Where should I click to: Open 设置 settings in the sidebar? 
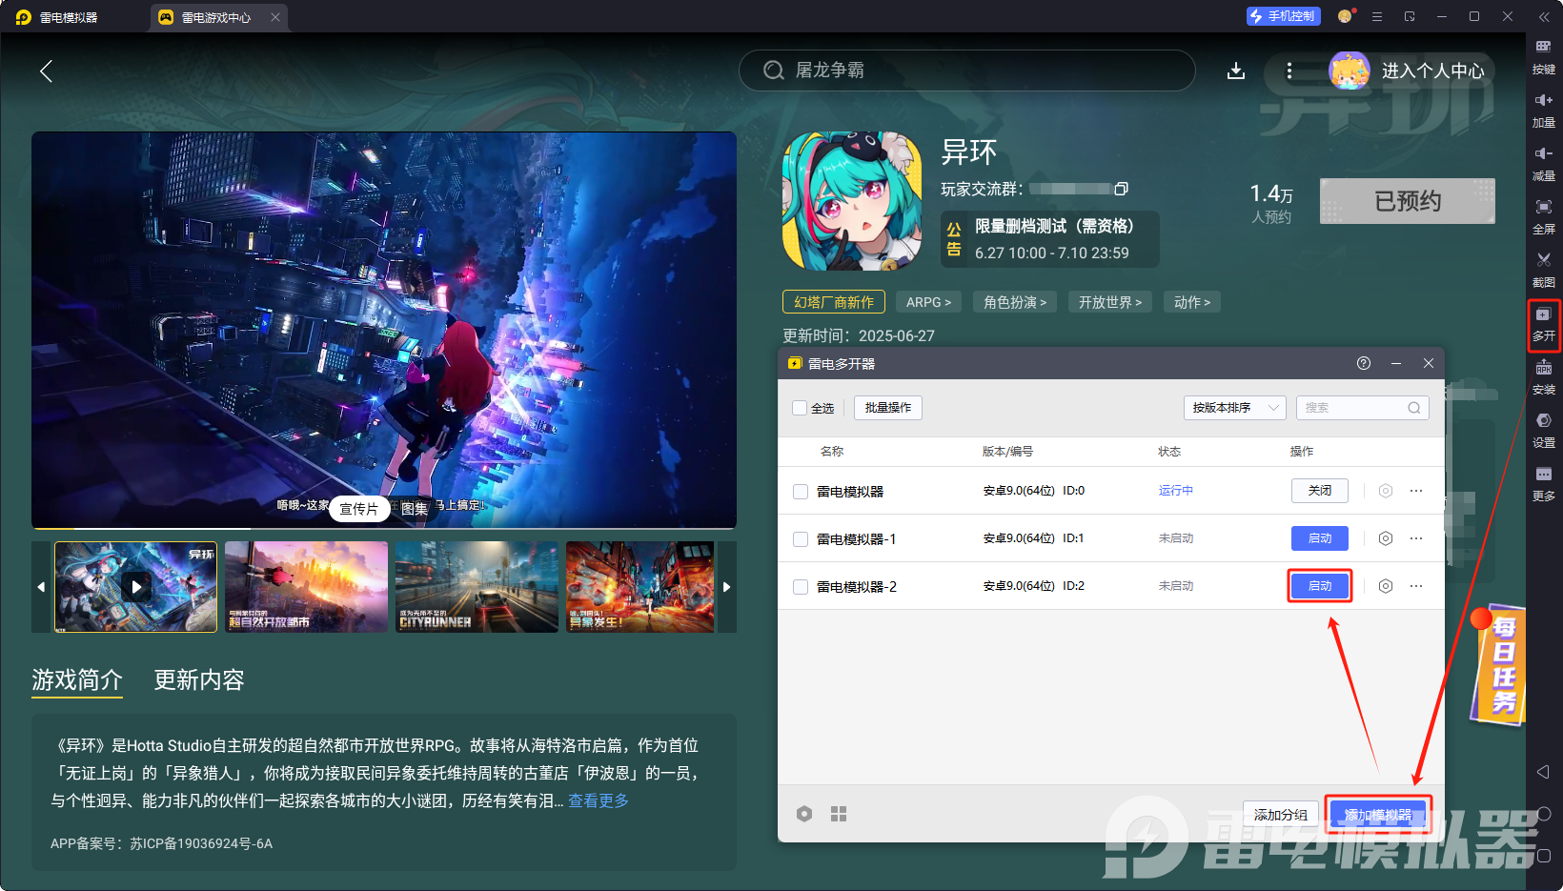click(1544, 431)
